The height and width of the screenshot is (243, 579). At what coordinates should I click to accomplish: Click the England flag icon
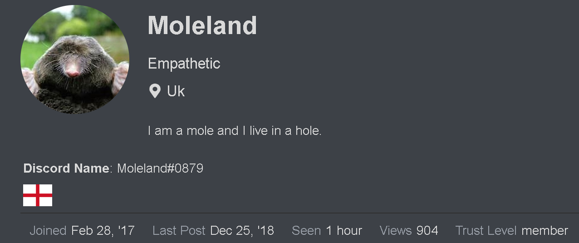tap(38, 195)
